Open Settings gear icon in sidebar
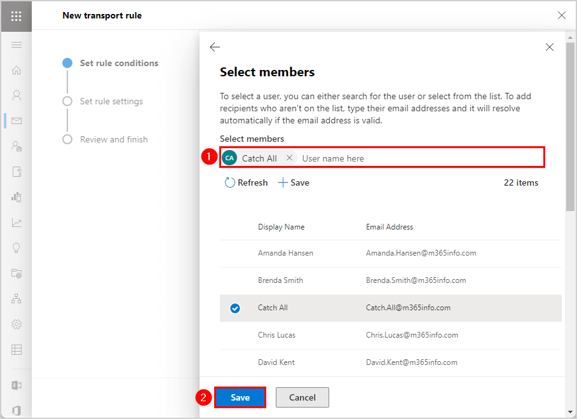 17,324
